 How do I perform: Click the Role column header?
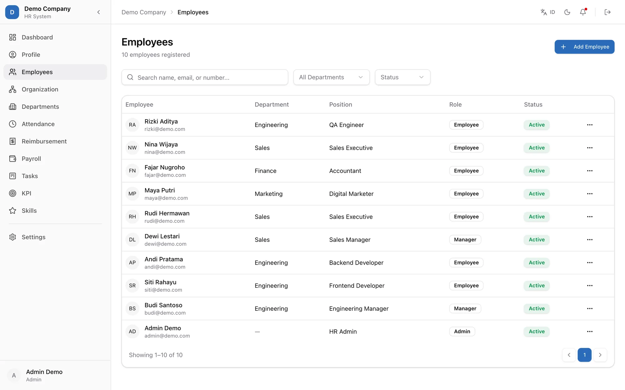[x=455, y=105]
